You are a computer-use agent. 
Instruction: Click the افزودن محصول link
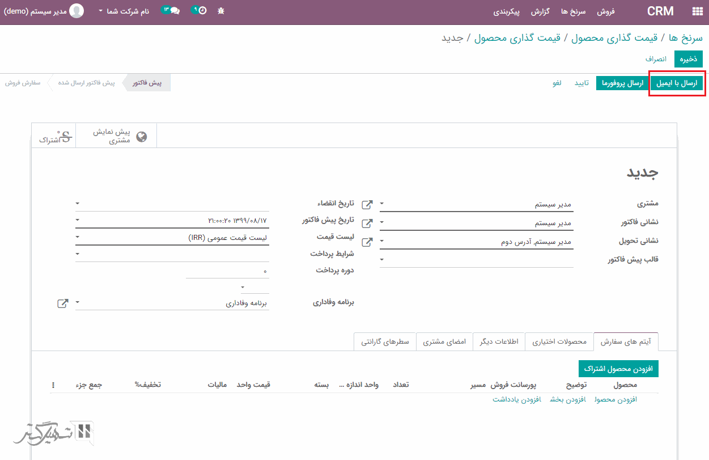pos(615,399)
